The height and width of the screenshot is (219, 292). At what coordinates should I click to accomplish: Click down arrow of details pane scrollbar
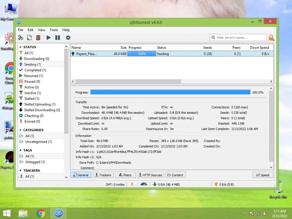point(271,167)
